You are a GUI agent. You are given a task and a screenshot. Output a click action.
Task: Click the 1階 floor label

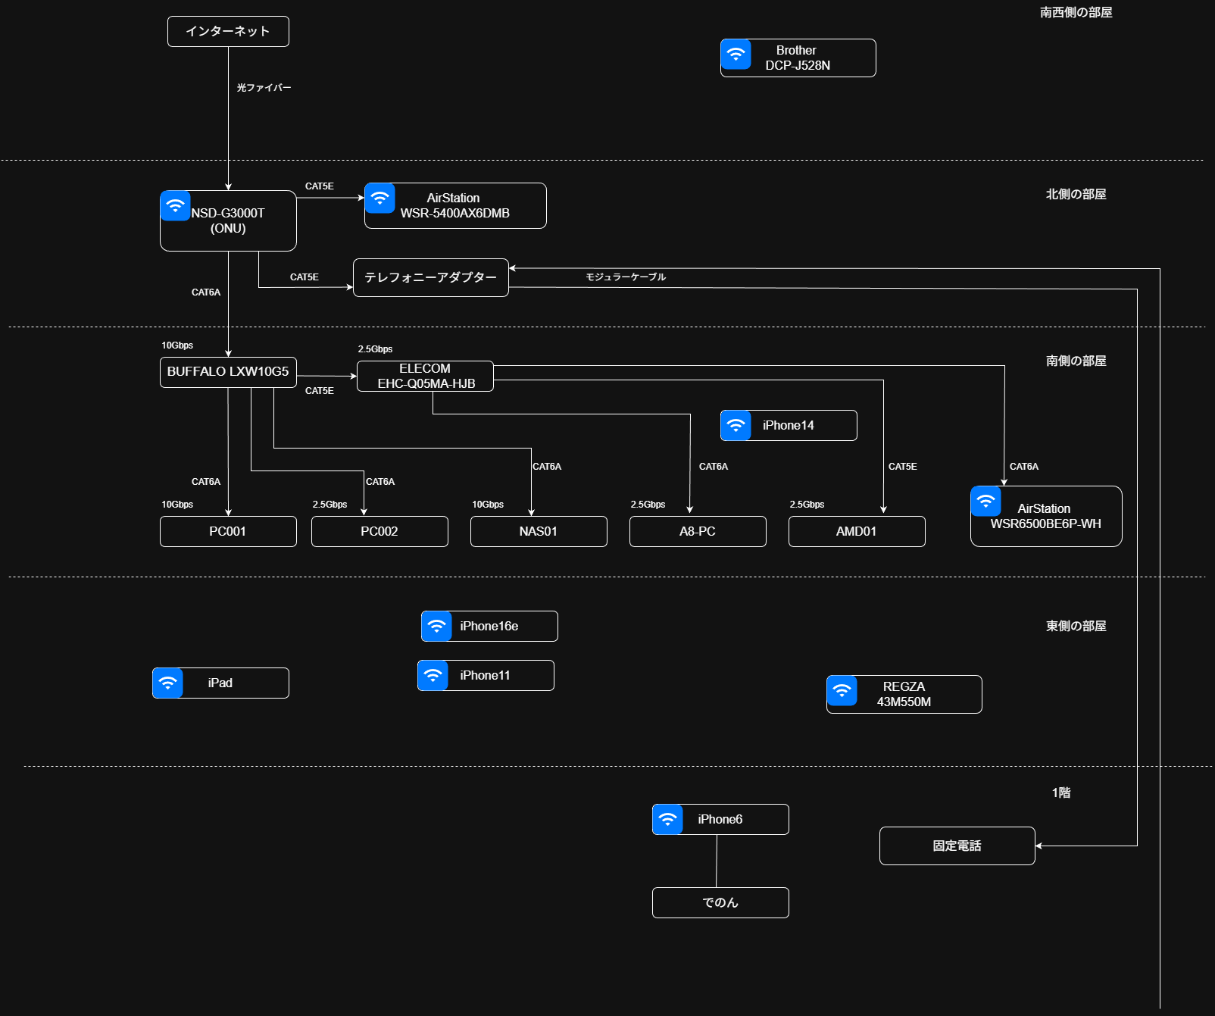tap(1061, 792)
